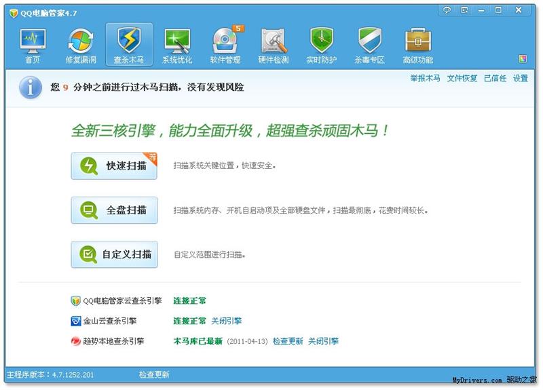Start 快速扫描 quick scan
This screenshot has height=390, width=543.
pyautogui.click(x=114, y=165)
